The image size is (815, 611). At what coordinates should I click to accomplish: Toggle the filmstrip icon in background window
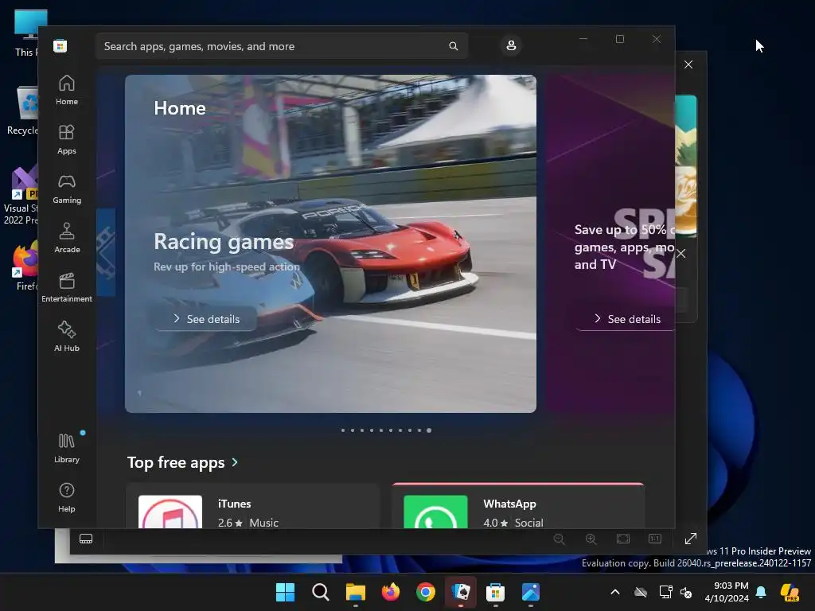point(86,539)
